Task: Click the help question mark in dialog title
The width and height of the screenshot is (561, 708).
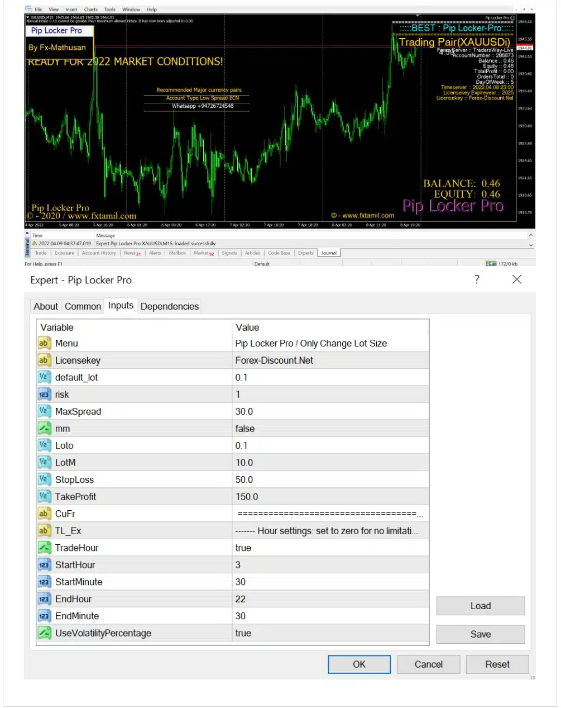Action: tap(477, 279)
